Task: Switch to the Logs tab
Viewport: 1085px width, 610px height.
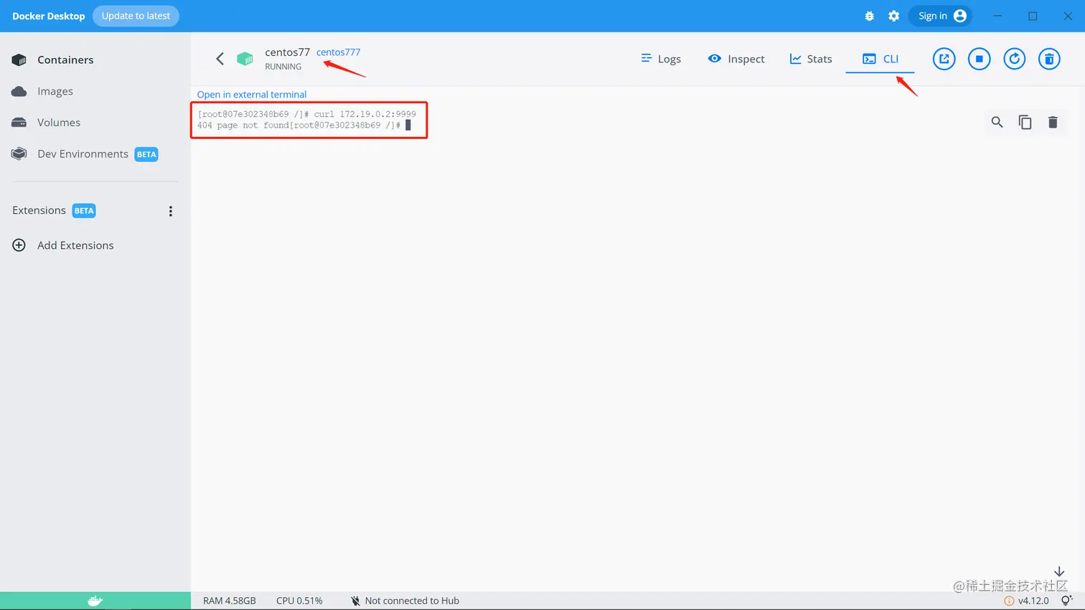Action: coord(661,59)
